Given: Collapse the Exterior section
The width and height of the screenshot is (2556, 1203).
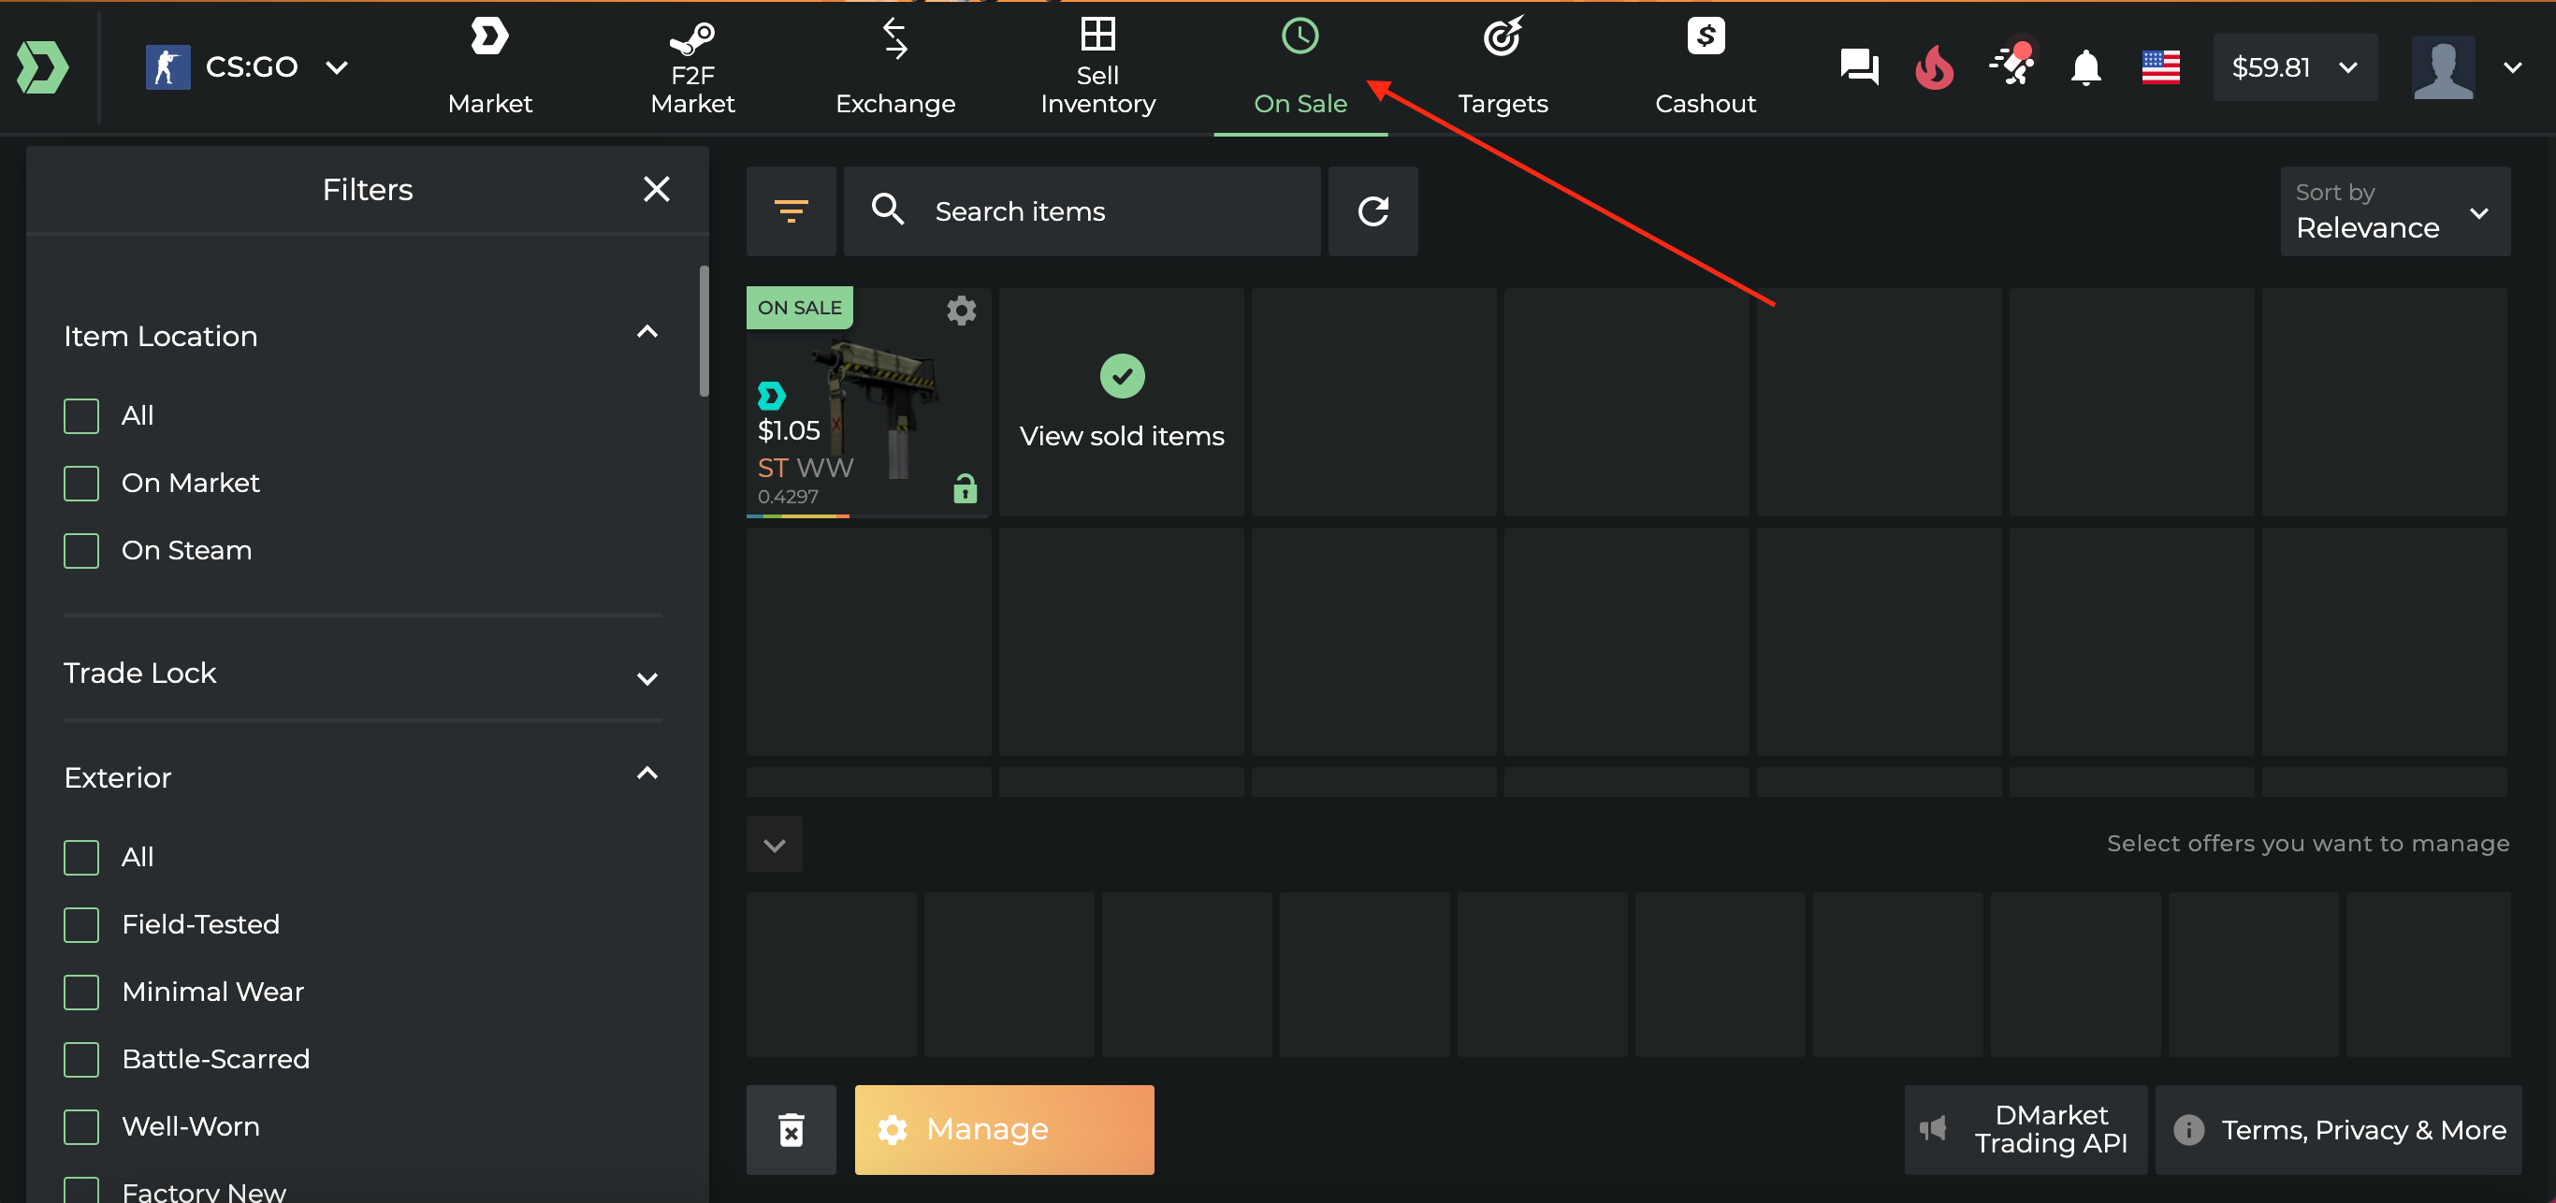Looking at the screenshot, I should [646, 774].
